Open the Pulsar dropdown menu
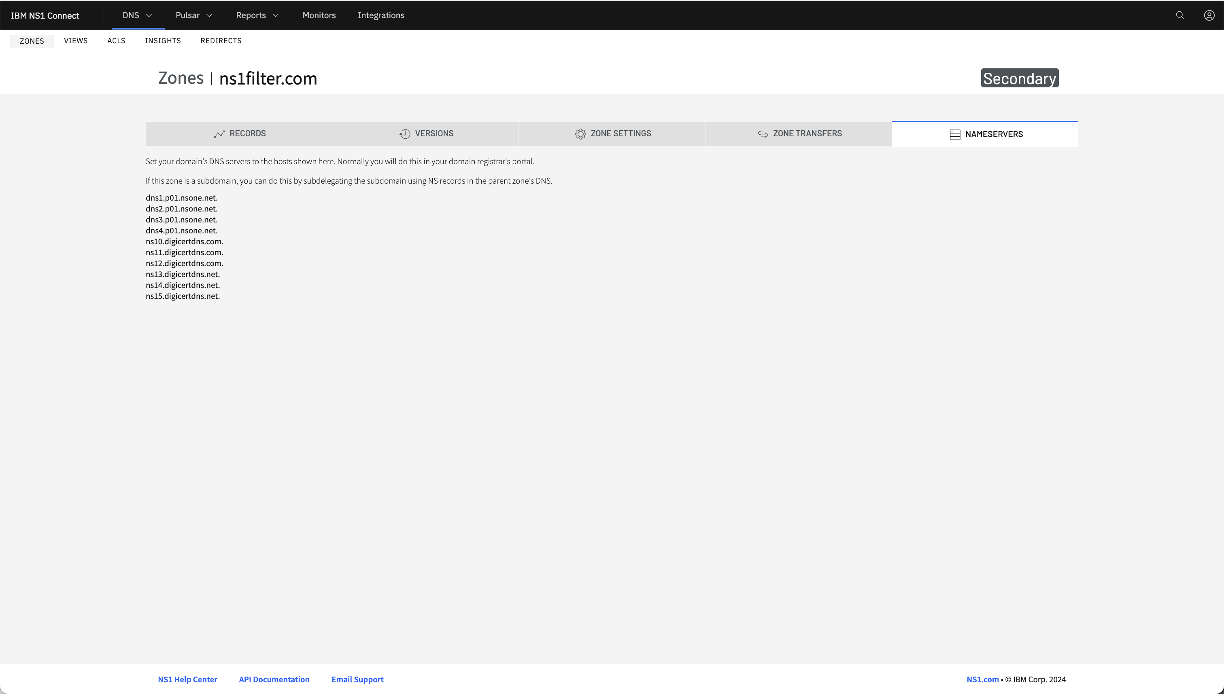The image size is (1224, 694). coord(194,15)
